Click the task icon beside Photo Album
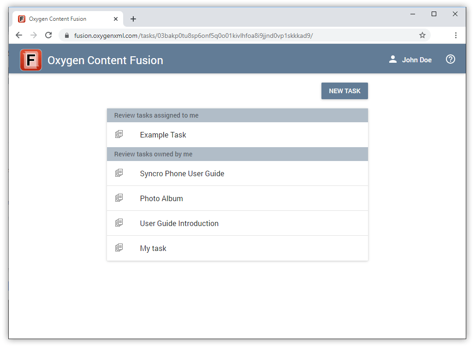 (119, 198)
